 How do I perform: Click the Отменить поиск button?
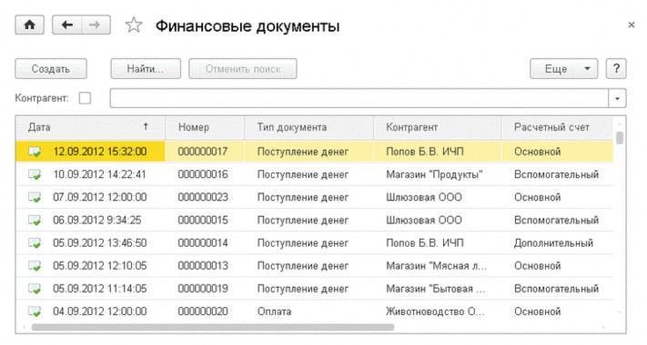(243, 68)
